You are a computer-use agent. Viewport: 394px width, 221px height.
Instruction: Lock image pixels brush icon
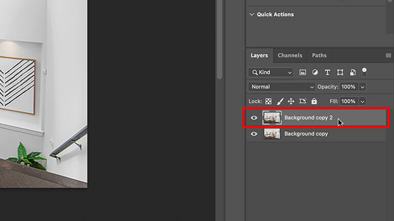coord(280,101)
